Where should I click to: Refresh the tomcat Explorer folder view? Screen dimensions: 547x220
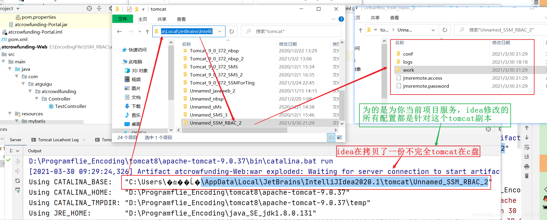[x=232, y=31]
